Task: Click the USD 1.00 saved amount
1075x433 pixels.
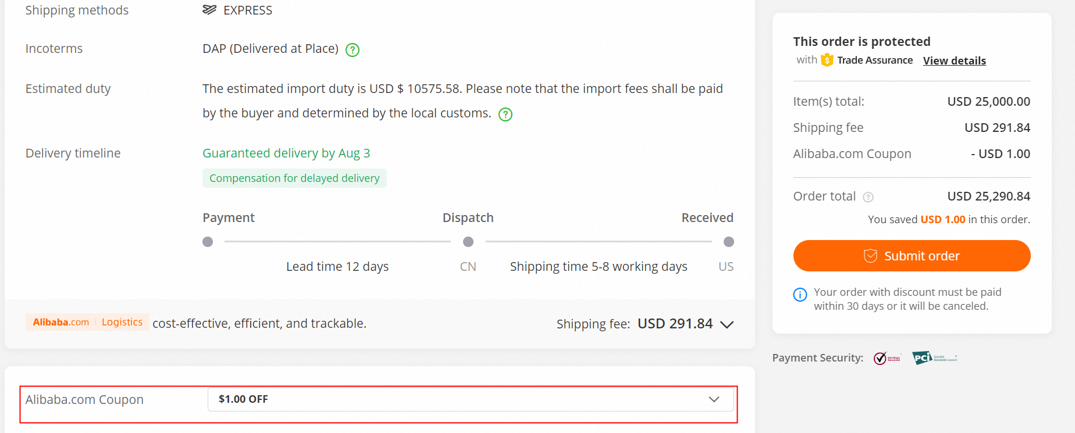Action: tap(942, 220)
